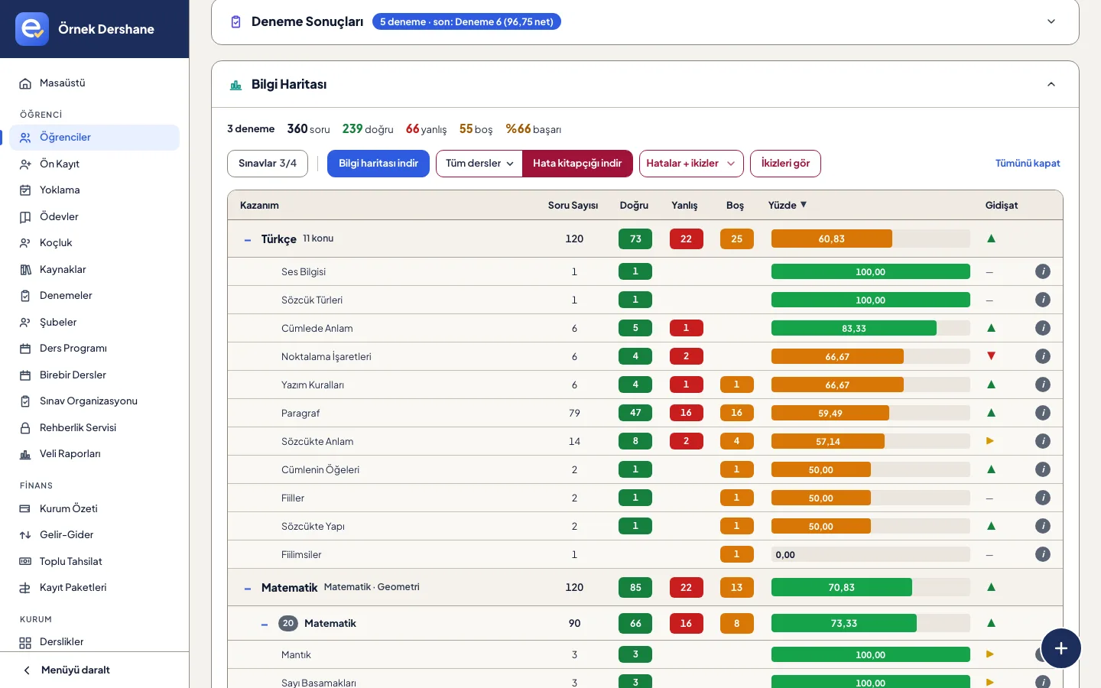Open the Masaüstü home icon
This screenshot has height=688, width=1101.
coord(25,83)
